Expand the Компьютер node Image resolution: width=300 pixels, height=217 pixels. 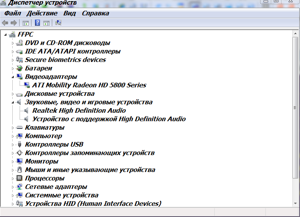click(x=13, y=136)
